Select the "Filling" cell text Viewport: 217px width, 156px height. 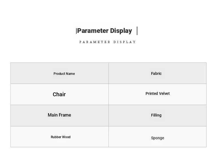click(156, 115)
